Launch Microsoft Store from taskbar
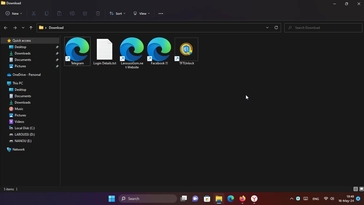Screen dimensions: 364x205 [207, 199]
